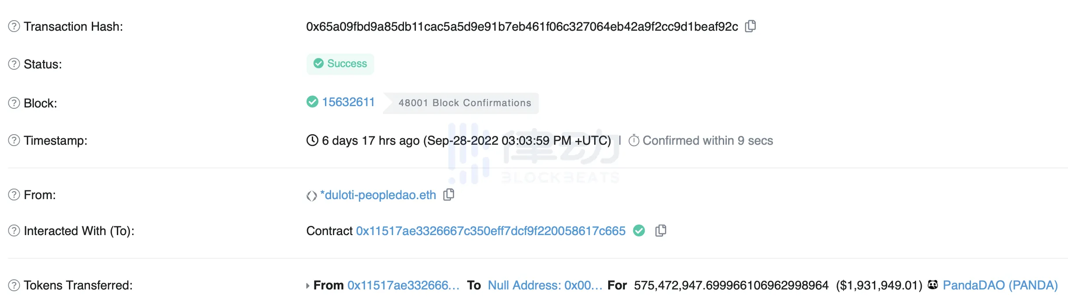Viewport: 1068px width, 307px height.
Task: Click the Interacted With help icon
Action: pos(14,231)
